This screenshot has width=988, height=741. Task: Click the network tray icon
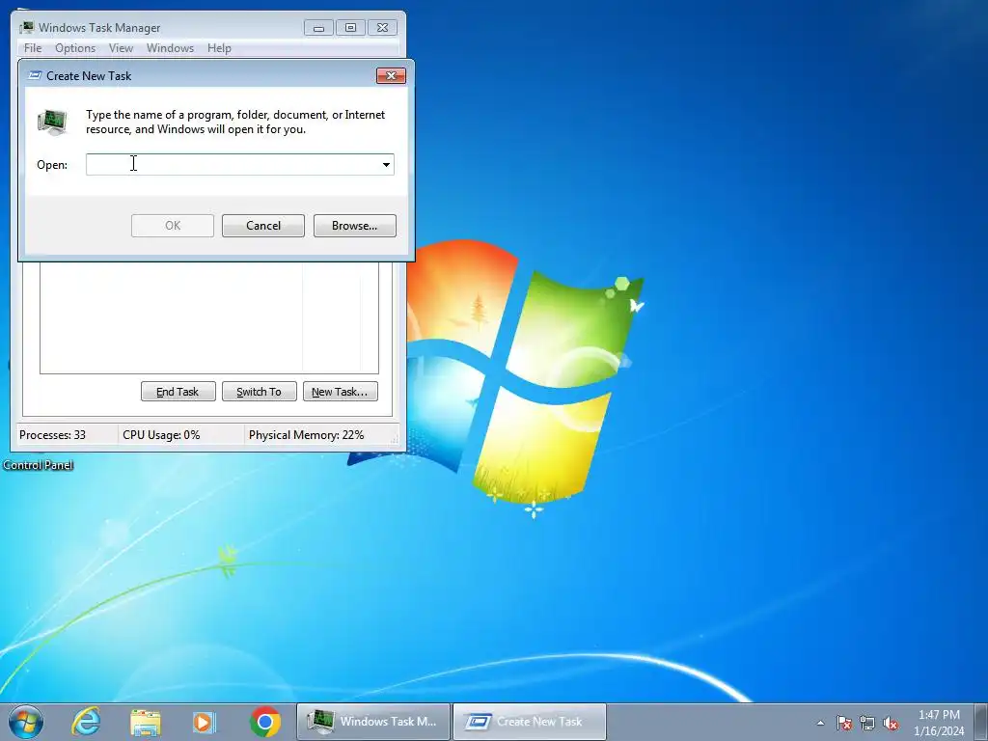(867, 723)
